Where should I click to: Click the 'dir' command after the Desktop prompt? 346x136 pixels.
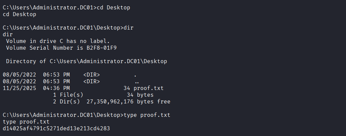point(129,28)
